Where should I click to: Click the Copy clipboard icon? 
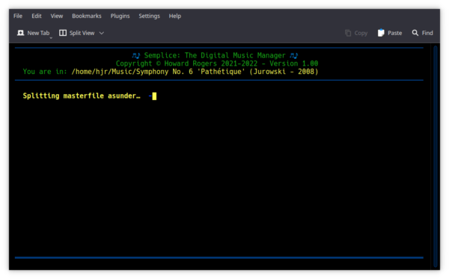pyautogui.click(x=348, y=33)
